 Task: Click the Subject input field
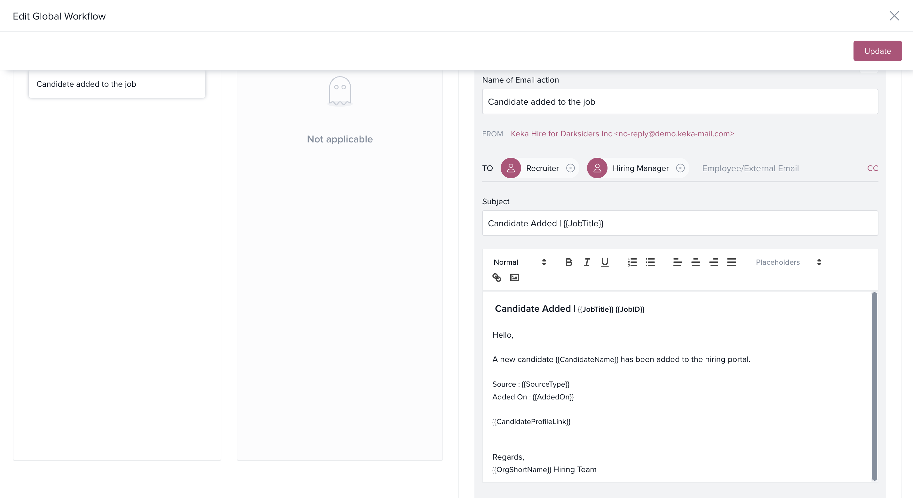pyautogui.click(x=680, y=223)
